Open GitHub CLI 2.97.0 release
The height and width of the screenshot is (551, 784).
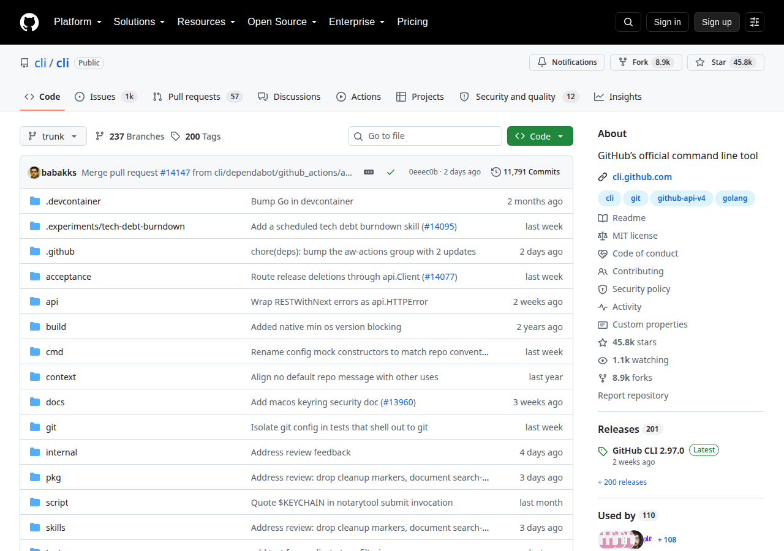pos(648,451)
